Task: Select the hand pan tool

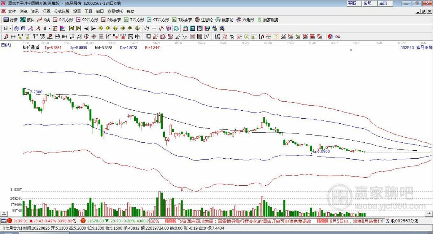Action: [x=146, y=28]
